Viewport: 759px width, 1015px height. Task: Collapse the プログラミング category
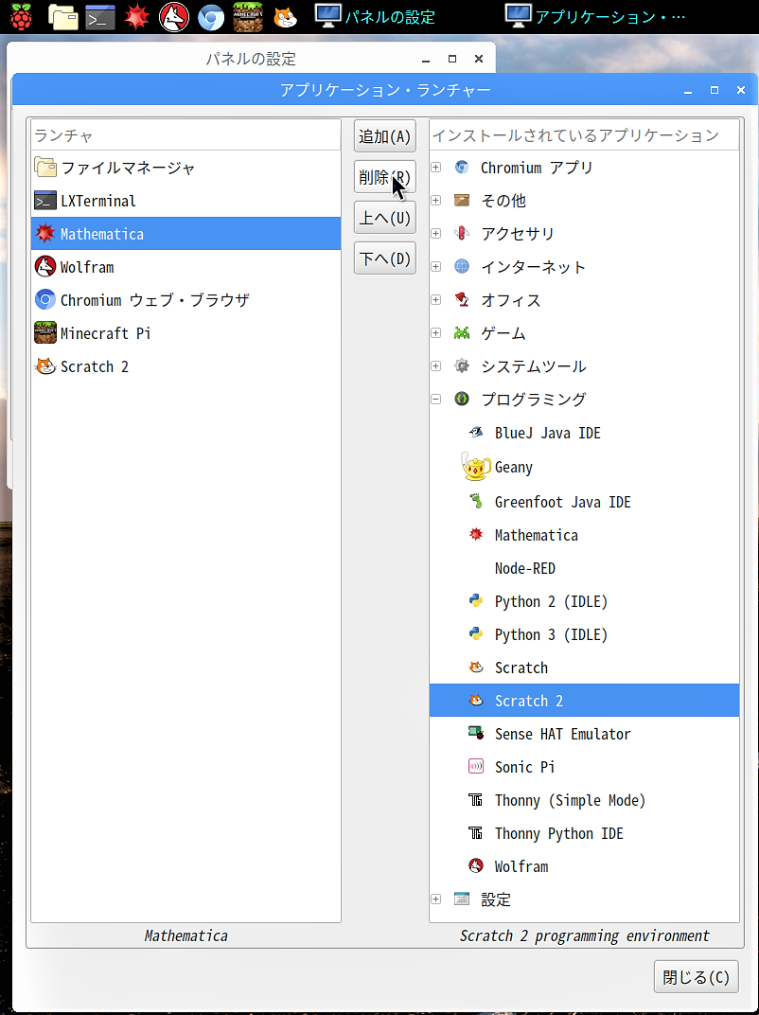[436, 400]
